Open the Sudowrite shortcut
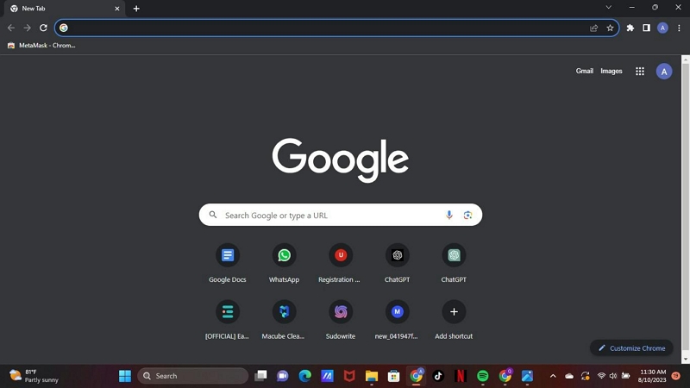Image resolution: width=690 pixels, height=388 pixels. (x=341, y=320)
